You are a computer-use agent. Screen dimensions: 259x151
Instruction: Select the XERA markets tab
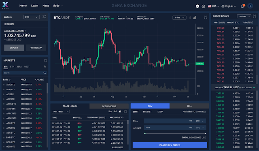[x=19, y=66]
